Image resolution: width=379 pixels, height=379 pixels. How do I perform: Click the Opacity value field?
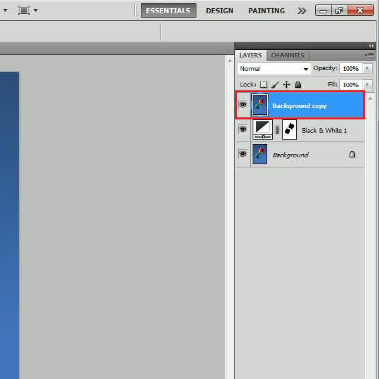pyautogui.click(x=351, y=69)
